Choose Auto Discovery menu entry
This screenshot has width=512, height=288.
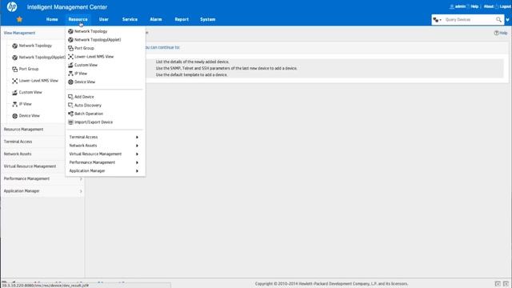point(88,106)
